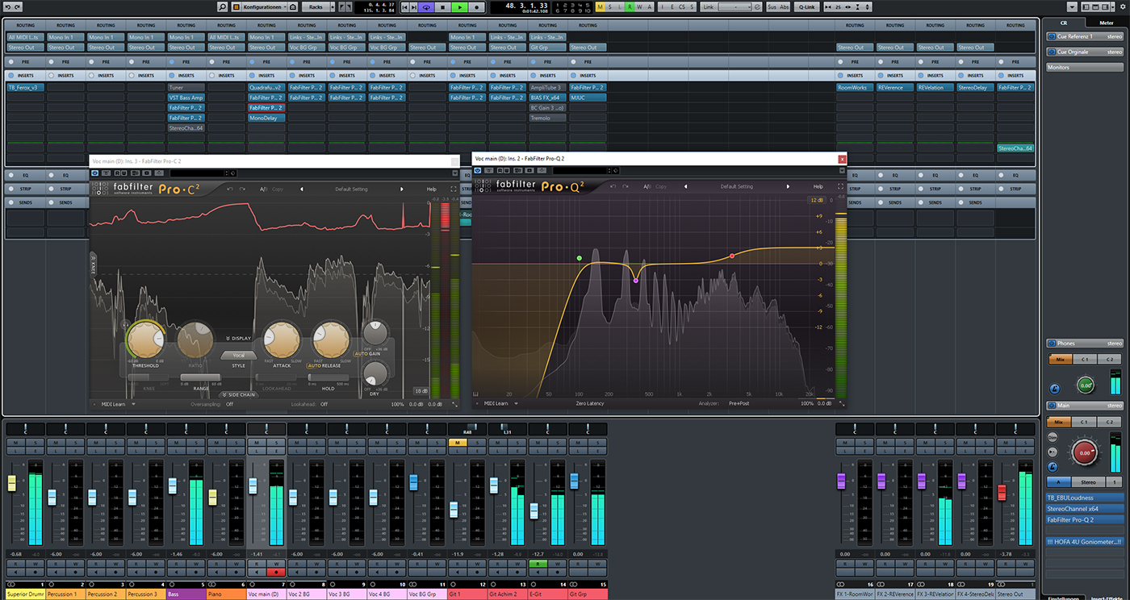Expand the STRIP rack header

pos(25,189)
